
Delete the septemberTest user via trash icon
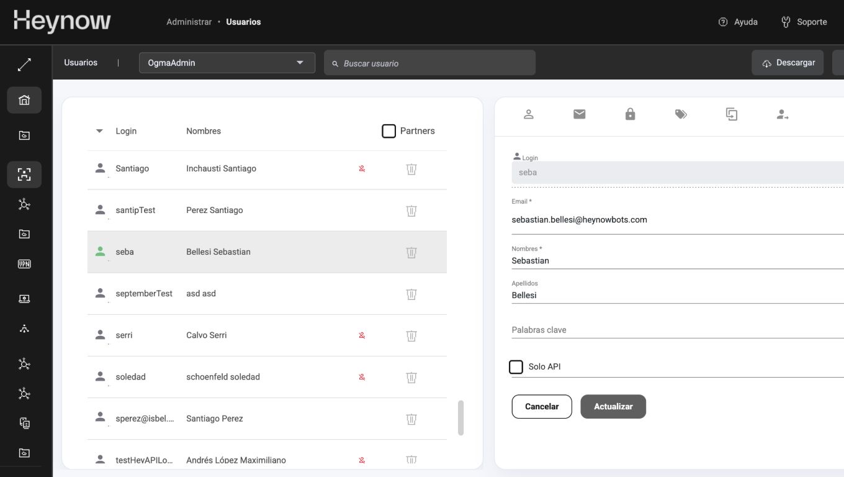tap(411, 294)
